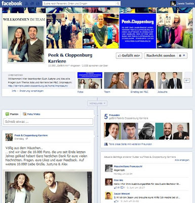Open the last friend photo with microphone
This screenshot has width=195, height=203.
pyautogui.click(x=181, y=131)
